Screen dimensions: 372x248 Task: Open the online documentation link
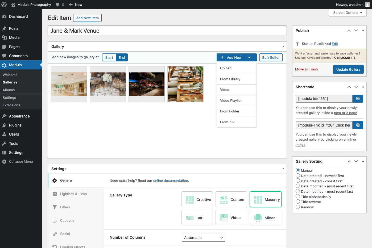click(x=171, y=181)
